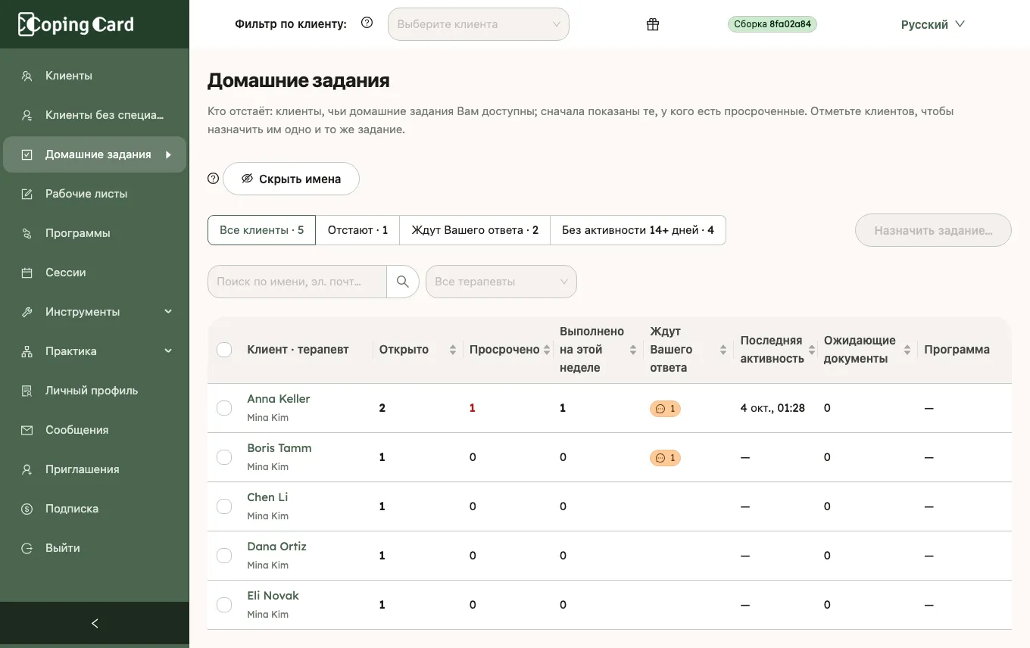
Task: Sort by Просрочено column arrows
Action: [x=547, y=350]
